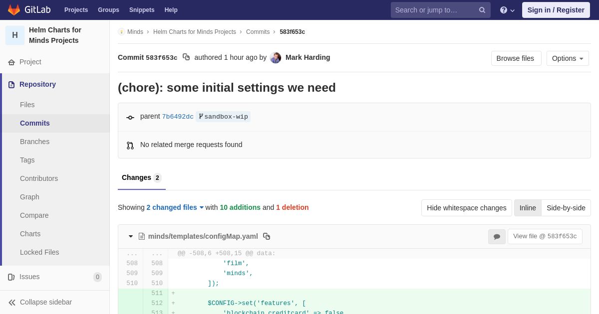Select the Inline diff view

point(528,208)
